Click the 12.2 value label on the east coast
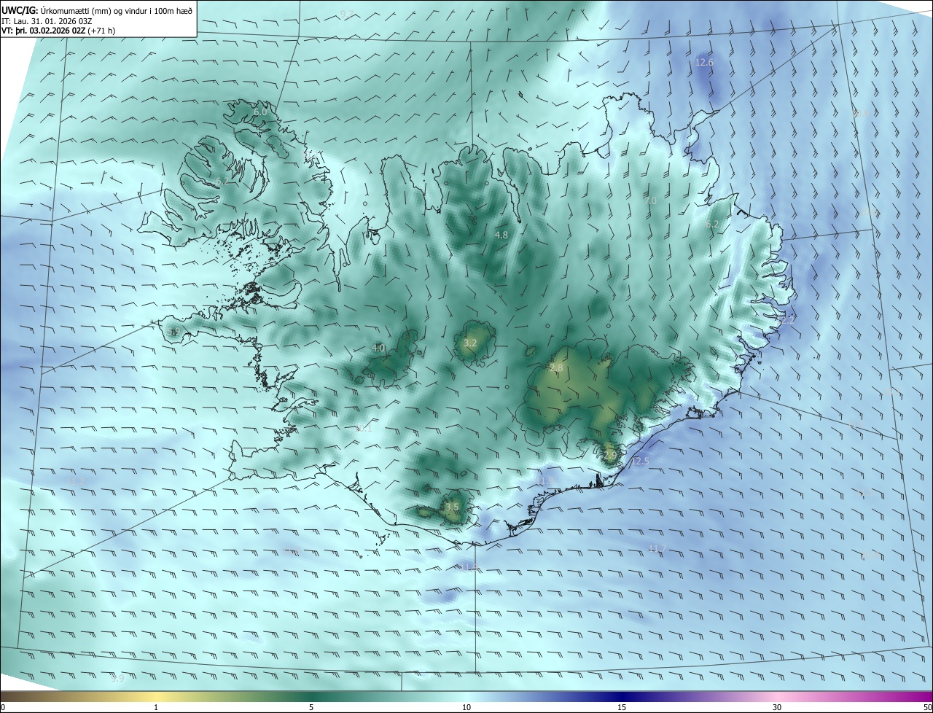The image size is (933, 713). 786,320
